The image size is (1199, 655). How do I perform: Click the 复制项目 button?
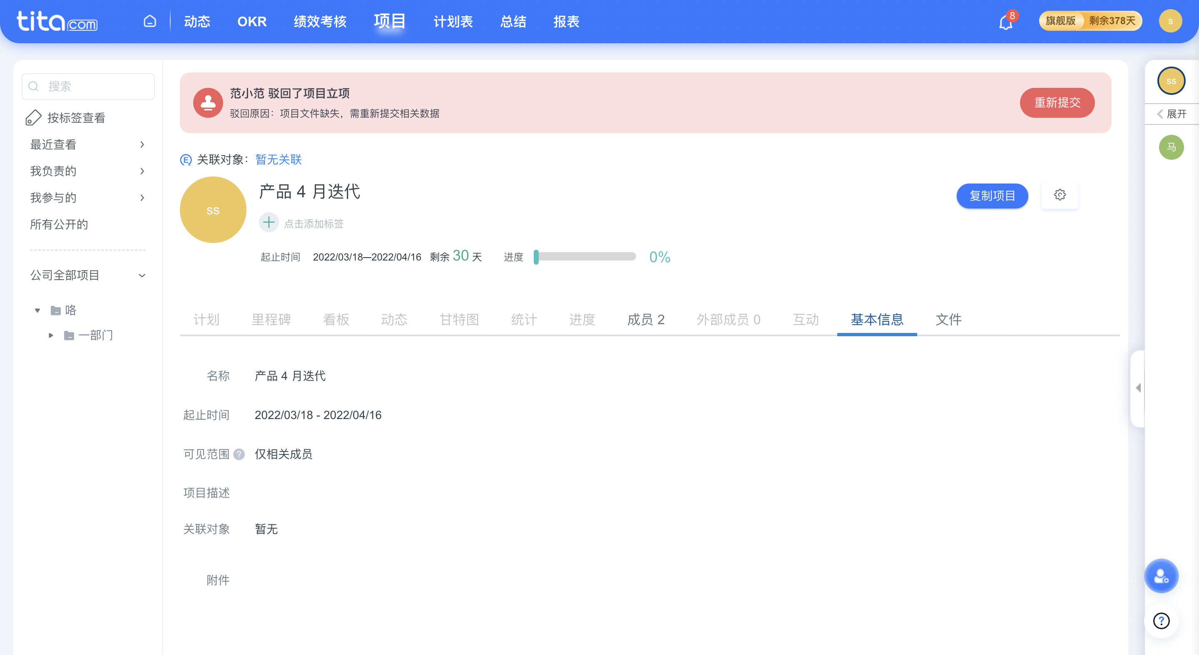992,196
